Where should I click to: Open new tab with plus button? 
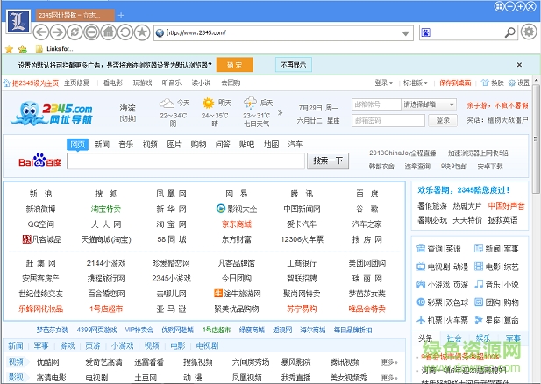[120, 16]
